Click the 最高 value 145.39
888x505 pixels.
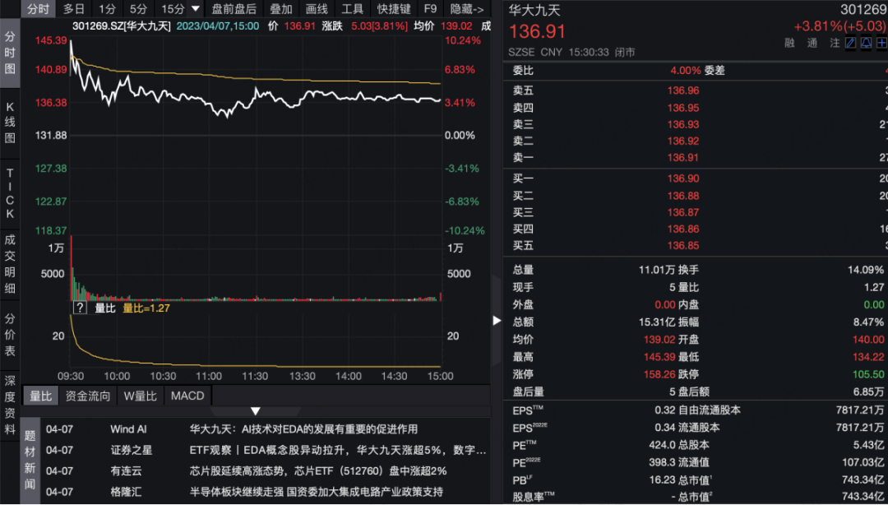[x=659, y=357]
